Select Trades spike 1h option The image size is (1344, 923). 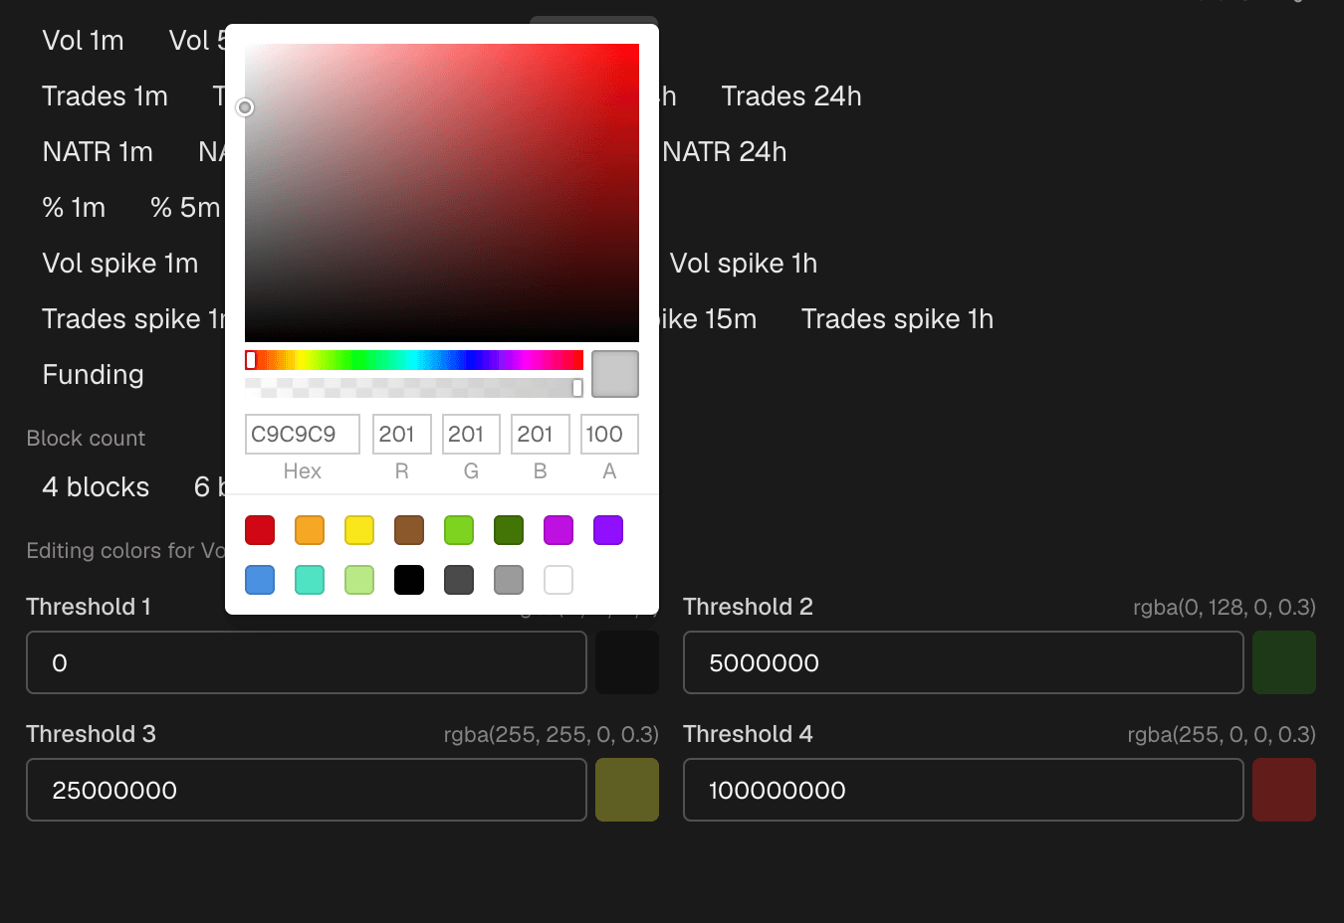point(897,319)
